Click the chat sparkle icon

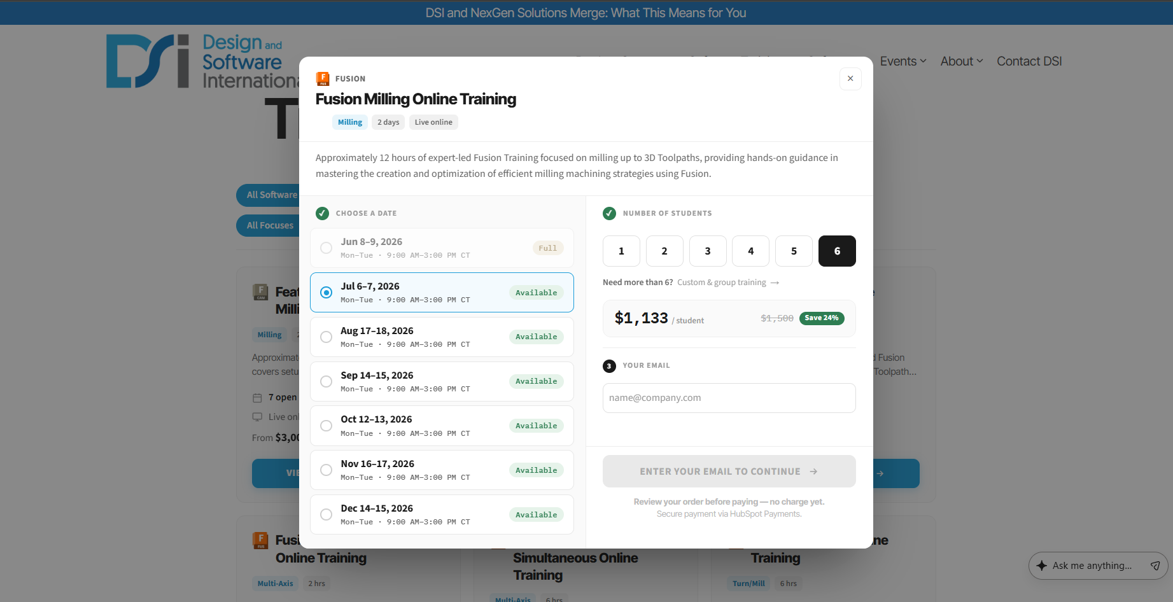[x=1042, y=566]
